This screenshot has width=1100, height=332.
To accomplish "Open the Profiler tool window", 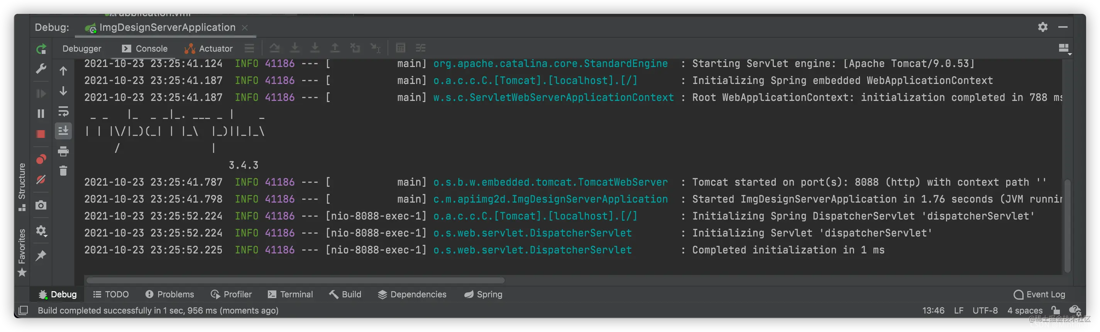I will (x=231, y=295).
